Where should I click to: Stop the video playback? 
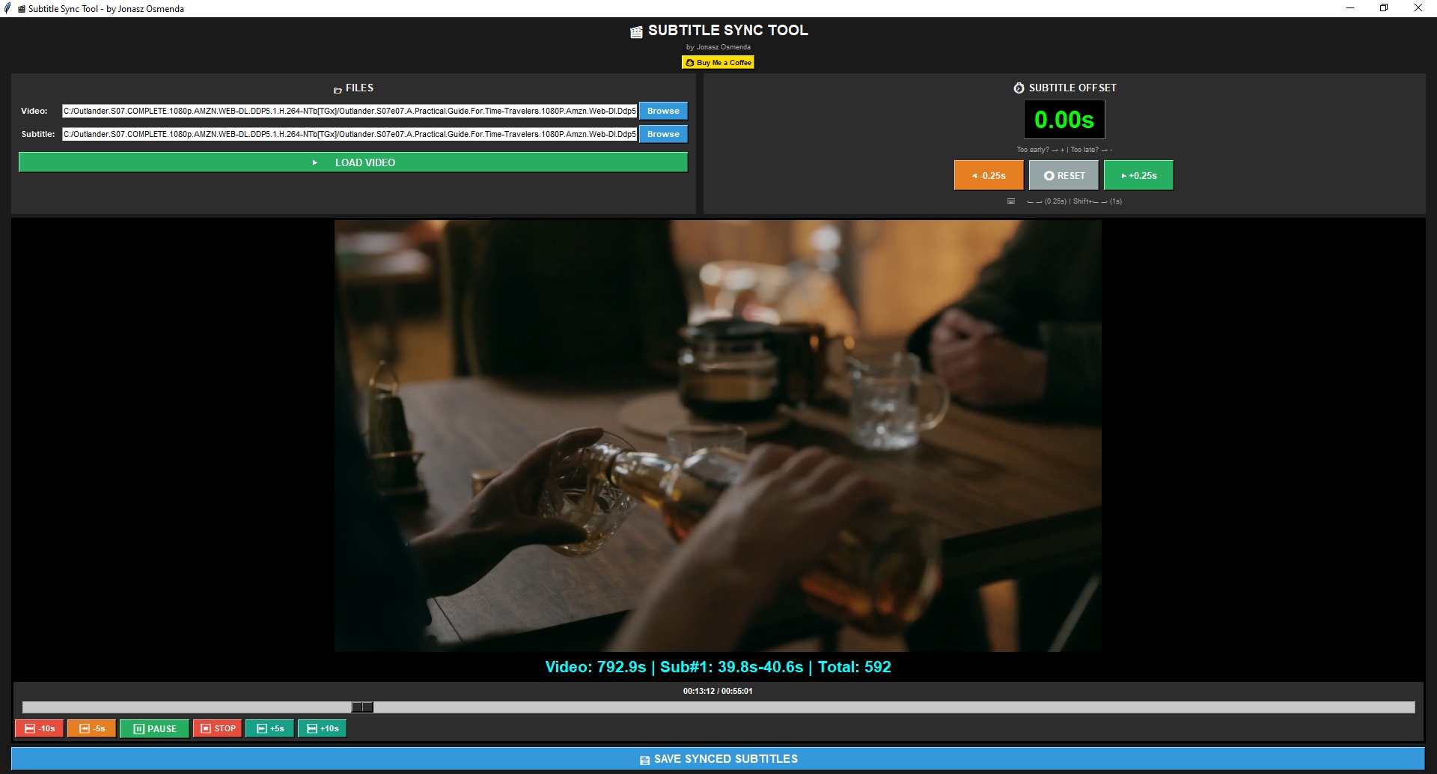218,728
